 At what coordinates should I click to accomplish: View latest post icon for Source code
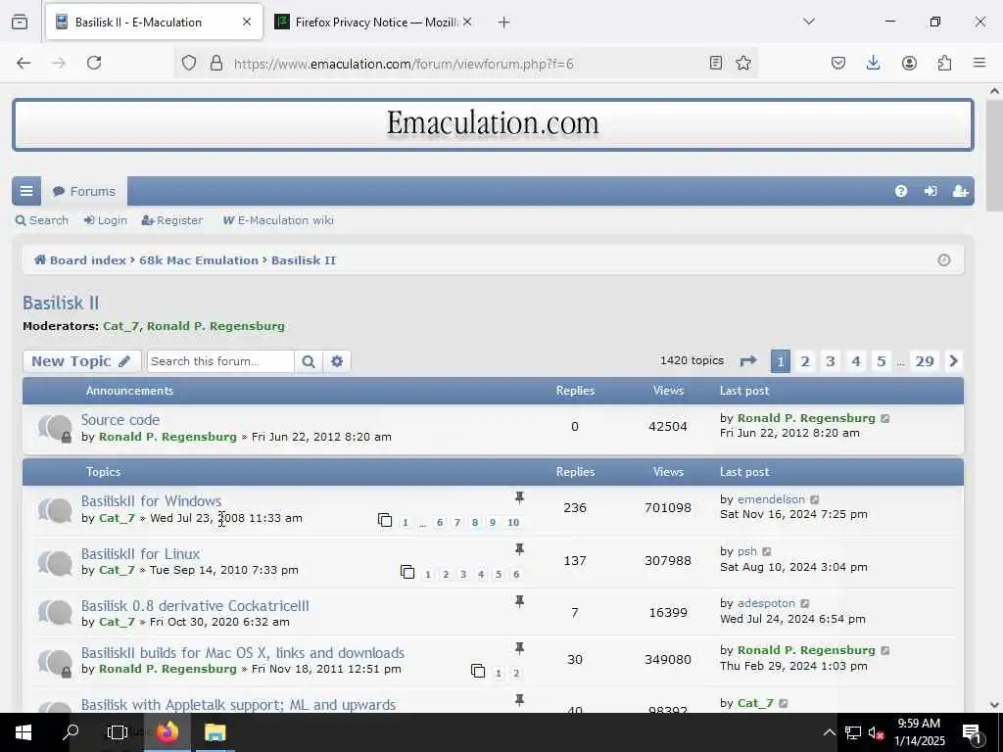[885, 418]
